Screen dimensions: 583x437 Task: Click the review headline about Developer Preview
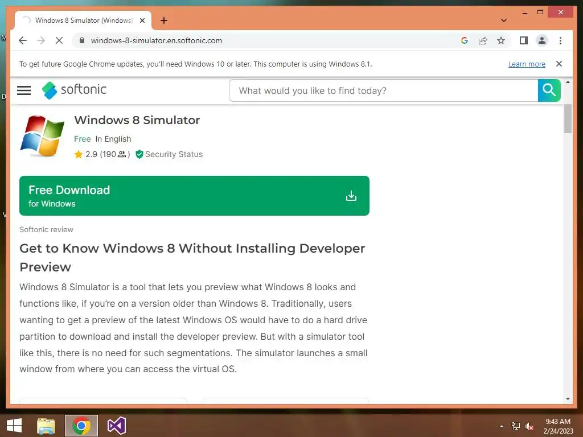(192, 258)
